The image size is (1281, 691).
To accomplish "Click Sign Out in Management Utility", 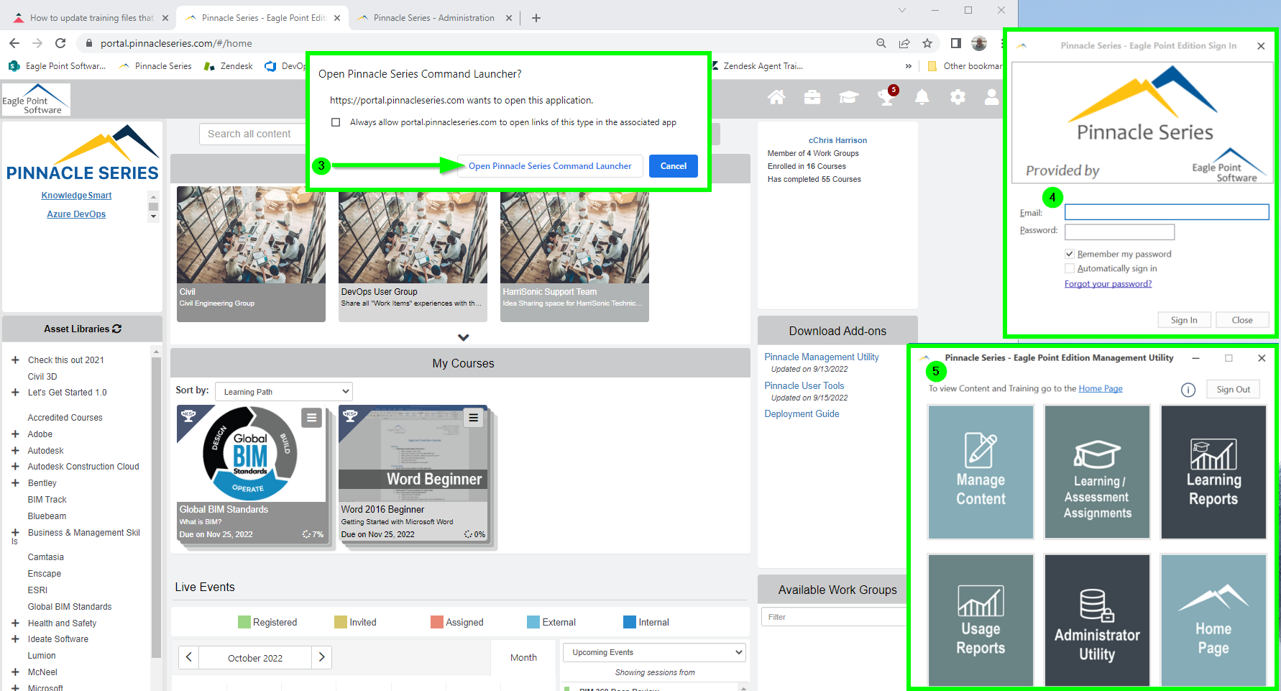I will click(x=1233, y=390).
